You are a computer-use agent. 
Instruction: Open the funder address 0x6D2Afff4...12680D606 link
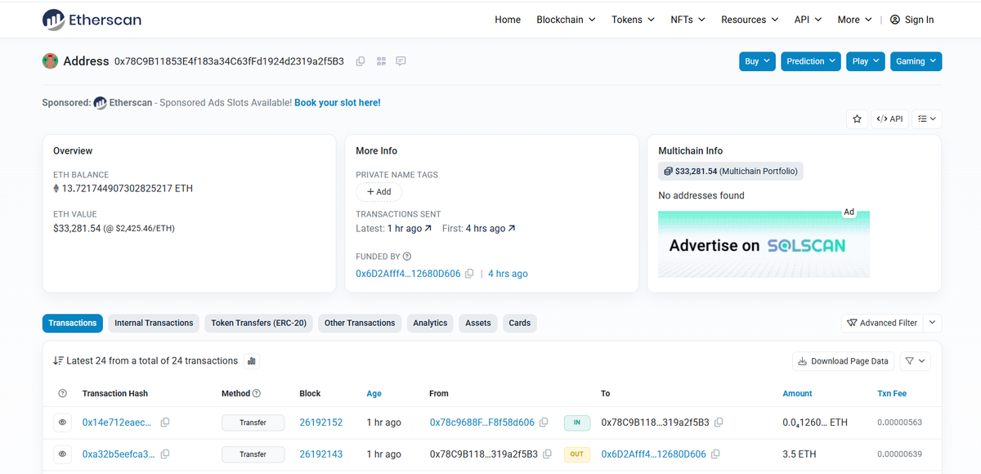coord(408,274)
